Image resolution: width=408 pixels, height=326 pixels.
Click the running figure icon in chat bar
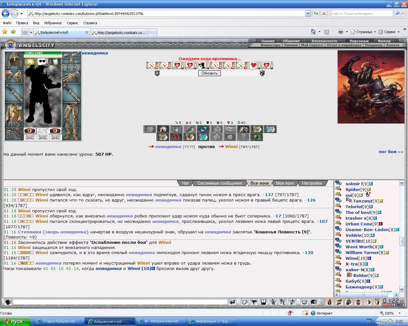(x=273, y=302)
